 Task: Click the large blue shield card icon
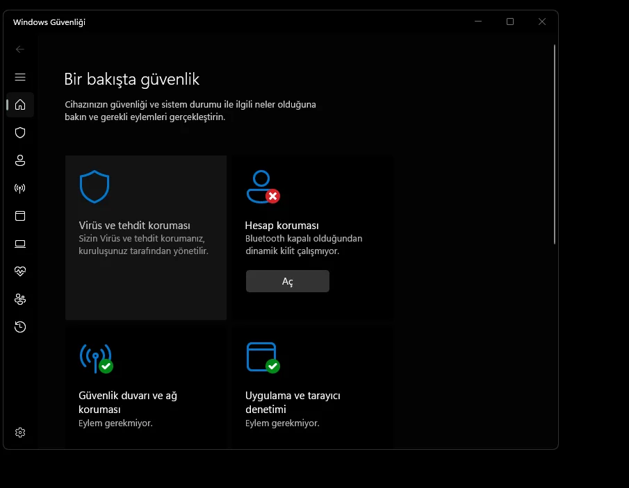95,187
